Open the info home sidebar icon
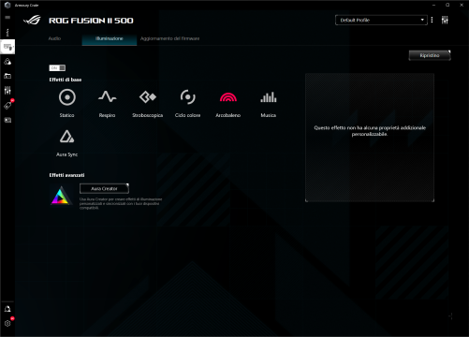This screenshot has width=469, height=337. (x=7, y=32)
